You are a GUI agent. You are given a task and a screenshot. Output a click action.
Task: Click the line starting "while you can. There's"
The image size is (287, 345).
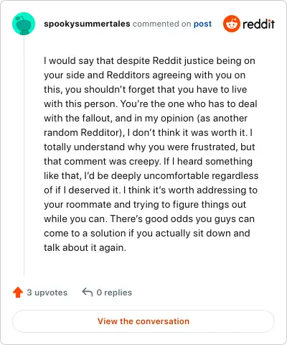click(149, 219)
